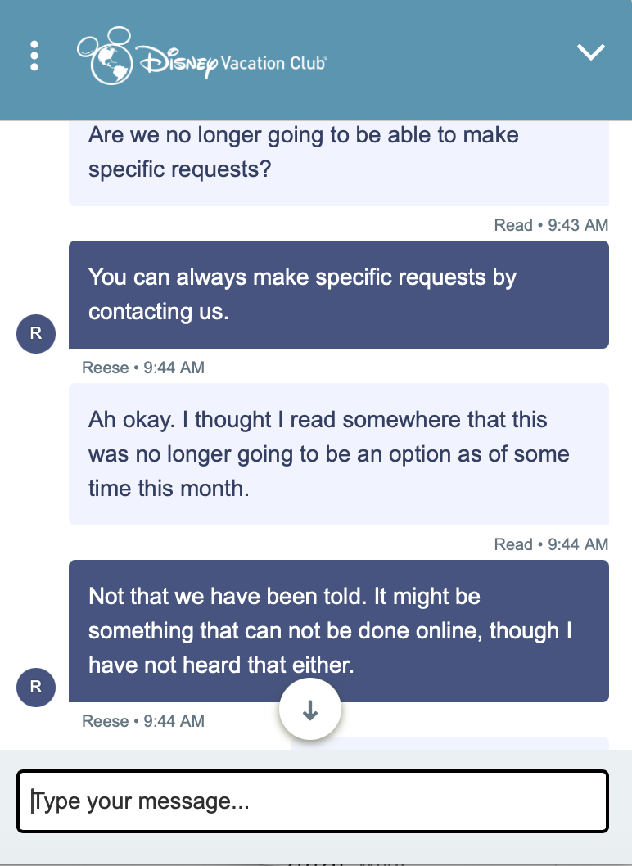
Task: Open the three-dot options menu
Action: click(34, 55)
